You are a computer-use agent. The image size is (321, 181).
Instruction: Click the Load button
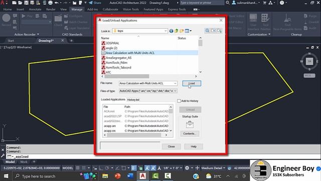tap(192, 83)
